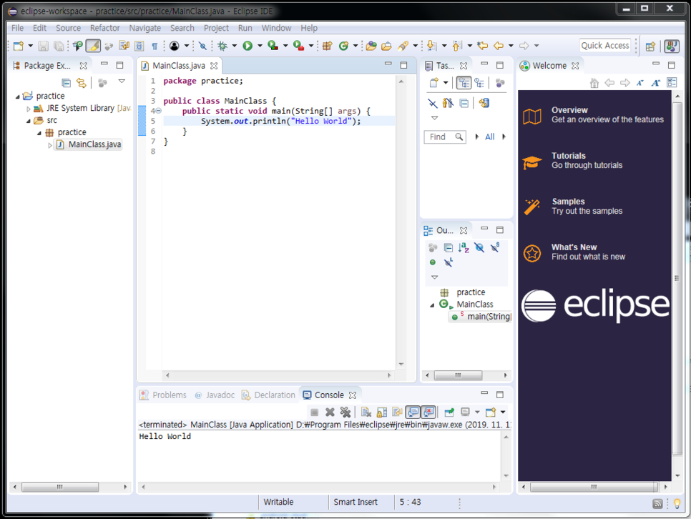Switch to the Problems tab

164,395
